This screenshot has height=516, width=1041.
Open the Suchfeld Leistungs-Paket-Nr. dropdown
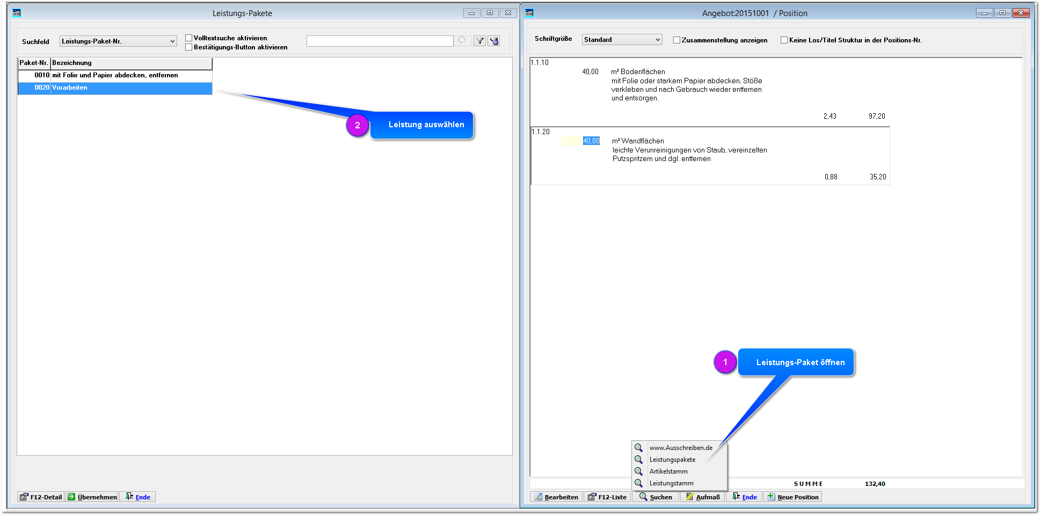tap(118, 41)
